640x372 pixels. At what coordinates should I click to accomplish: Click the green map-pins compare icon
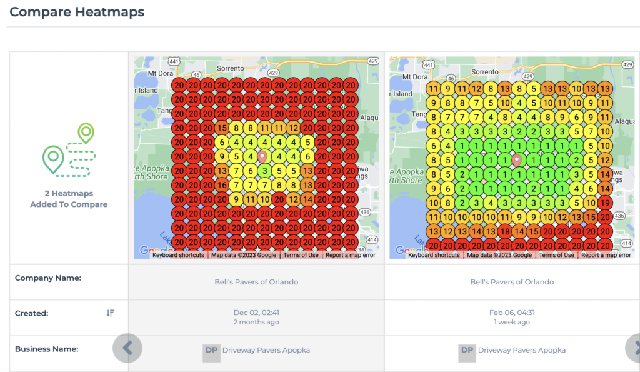(x=69, y=150)
